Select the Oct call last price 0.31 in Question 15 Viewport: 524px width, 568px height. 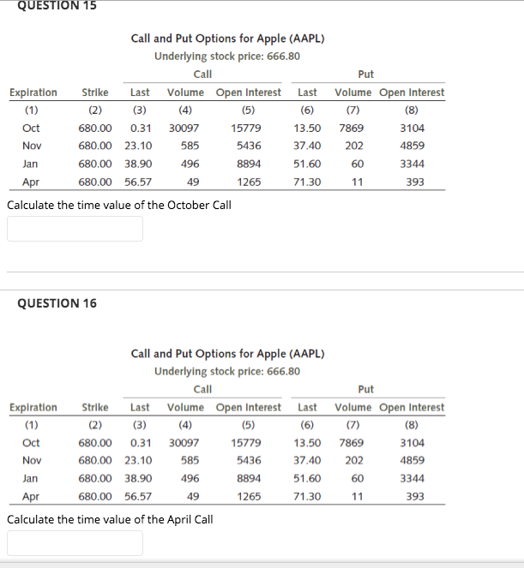[x=141, y=128]
